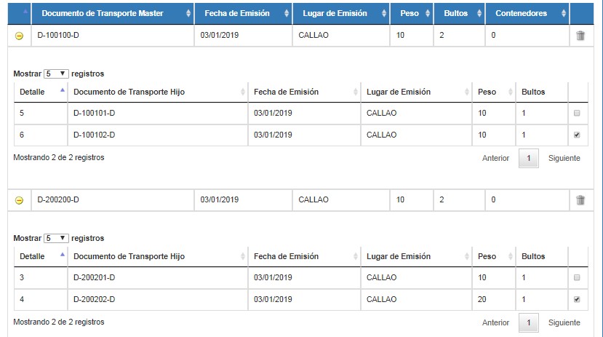Go to Siguiente page in first child table

click(x=564, y=158)
